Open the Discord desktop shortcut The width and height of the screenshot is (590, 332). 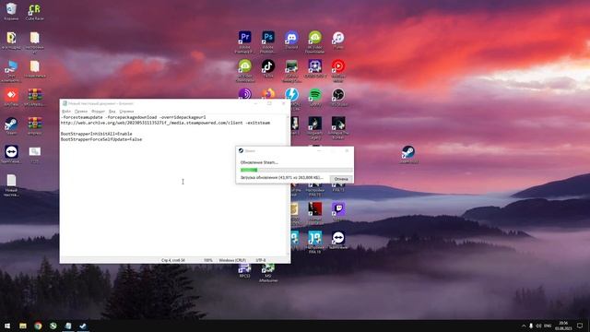(x=291, y=40)
